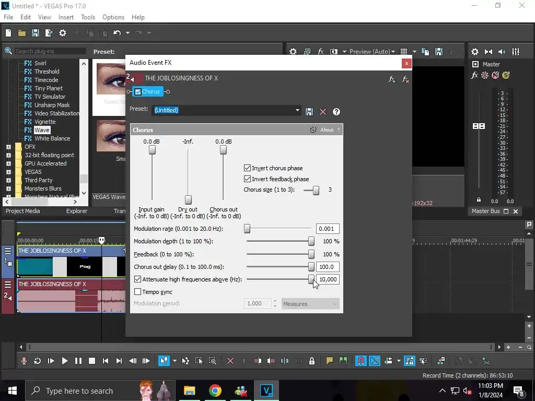Save the project with the floppy icon
Screen dimensions: 535x401
tap(35, 33)
